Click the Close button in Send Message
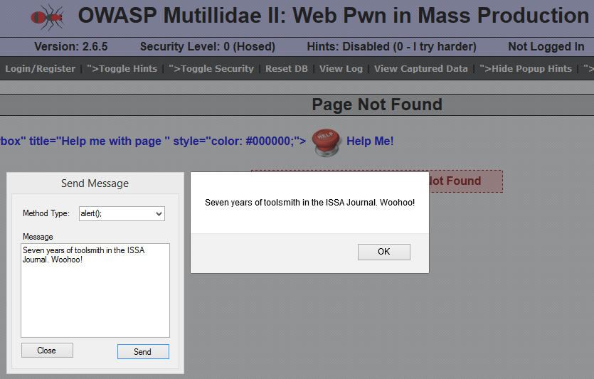This screenshot has height=379, width=594. coord(47,351)
